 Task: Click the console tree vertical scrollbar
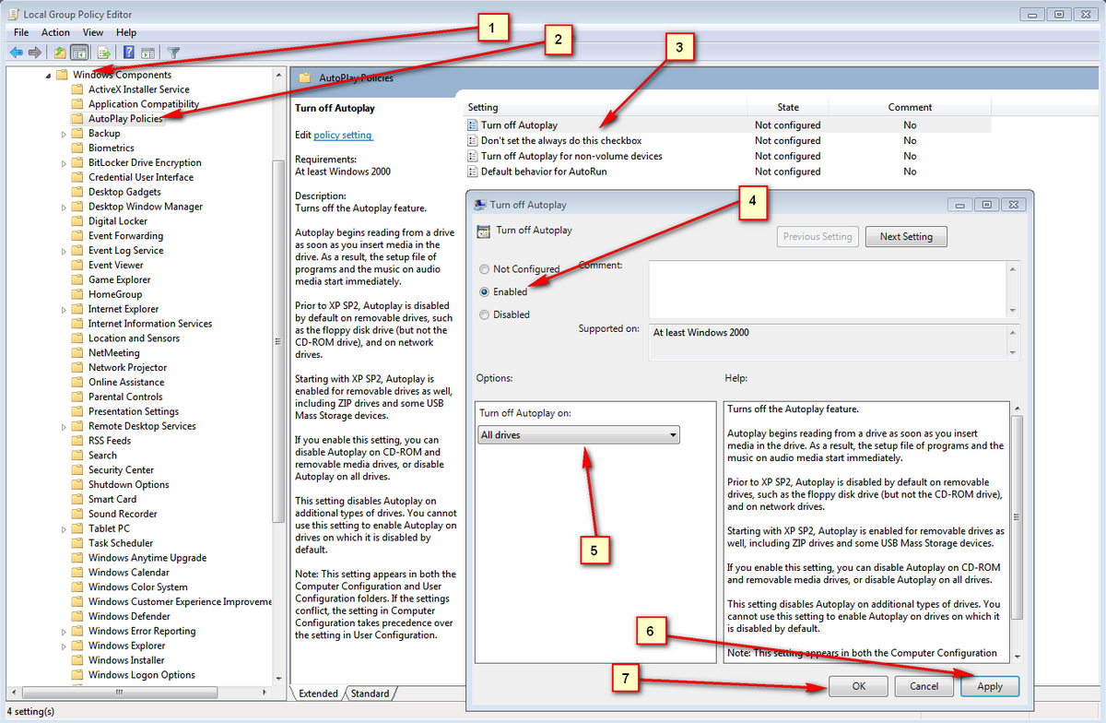point(278,376)
